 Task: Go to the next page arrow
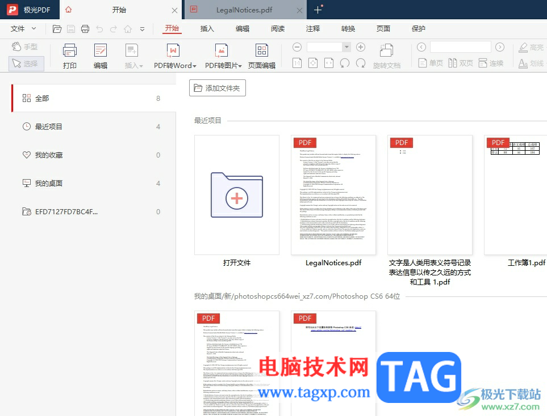499,46
